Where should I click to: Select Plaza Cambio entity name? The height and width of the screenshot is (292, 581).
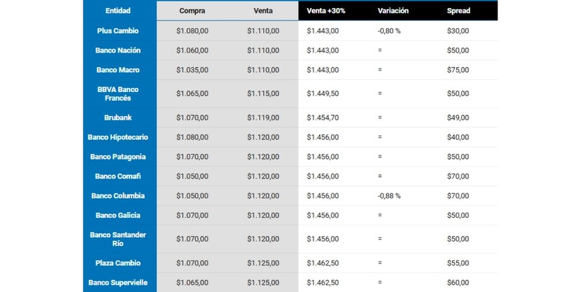(x=118, y=263)
